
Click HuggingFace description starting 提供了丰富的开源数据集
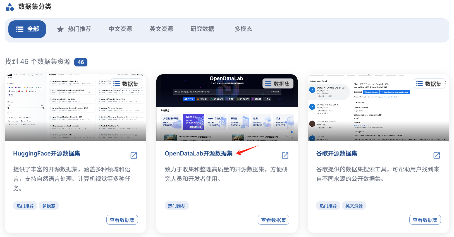(x=72, y=179)
